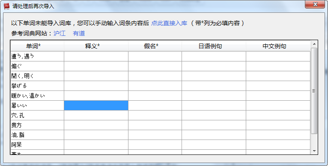
Task: Click the 日语例句 cell for 油,脂
Action: click(214, 135)
